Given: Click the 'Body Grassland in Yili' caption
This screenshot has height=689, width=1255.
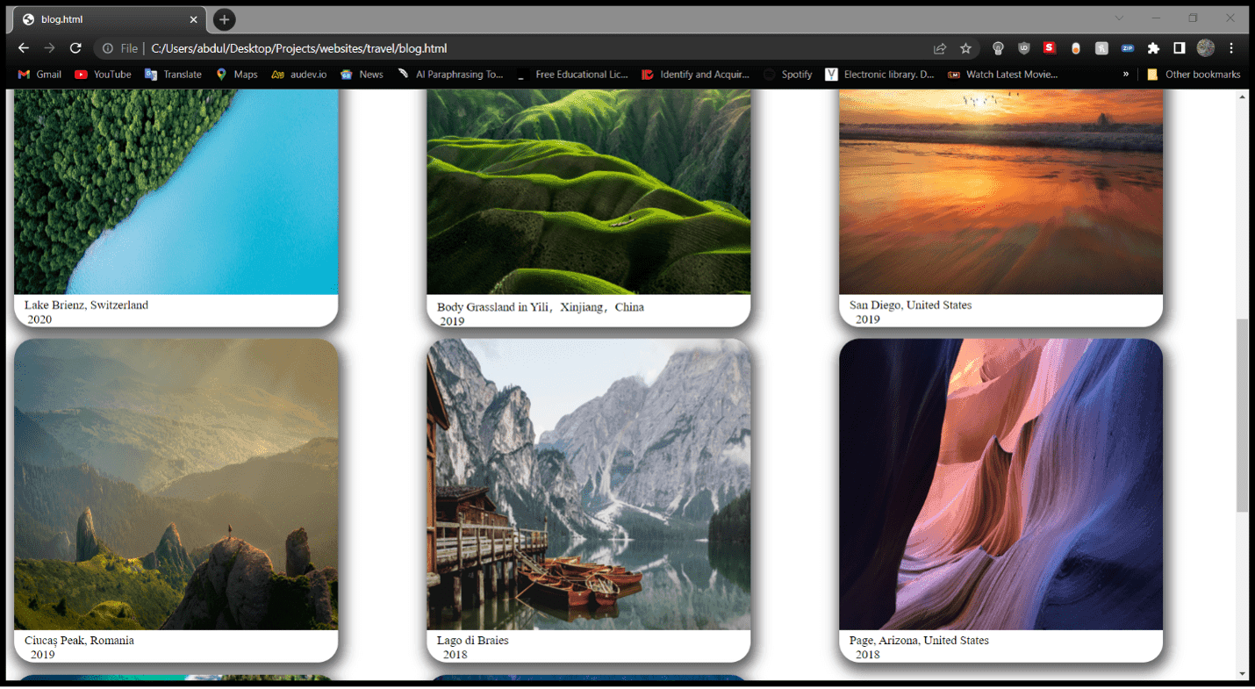Looking at the screenshot, I should point(540,307).
